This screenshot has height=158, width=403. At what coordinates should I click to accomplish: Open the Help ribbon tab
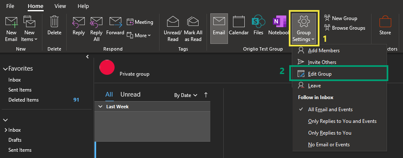(83, 6)
